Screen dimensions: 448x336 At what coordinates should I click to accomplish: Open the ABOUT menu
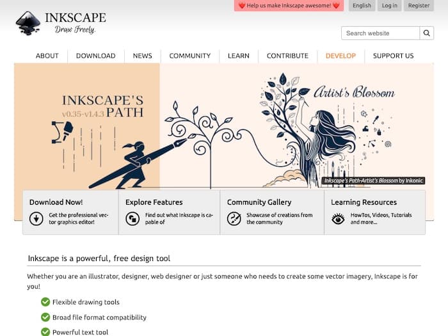pyautogui.click(x=47, y=56)
